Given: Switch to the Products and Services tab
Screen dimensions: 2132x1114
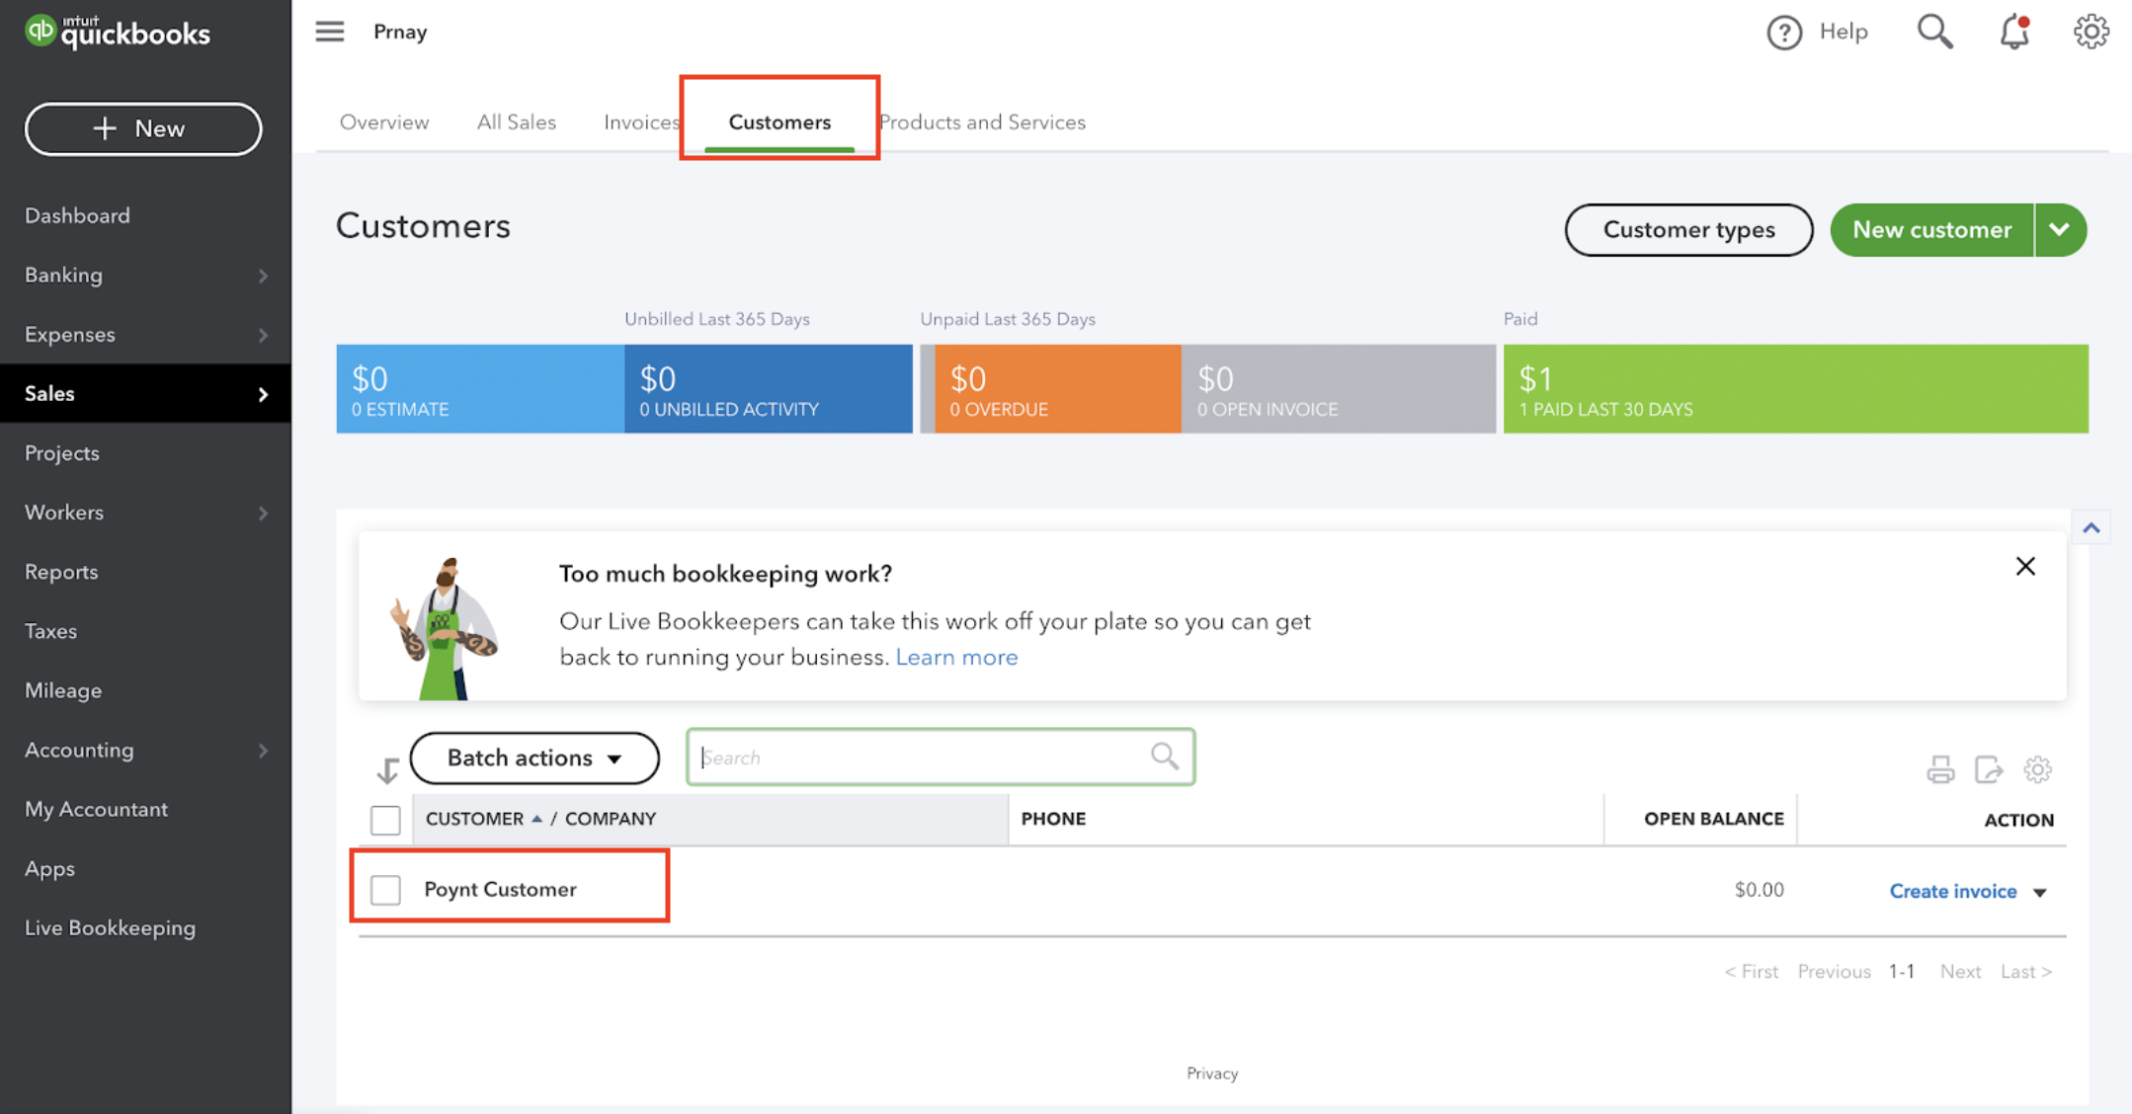Looking at the screenshot, I should tap(983, 121).
